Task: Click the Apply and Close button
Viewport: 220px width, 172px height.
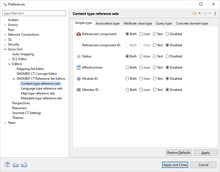Action: coord(175,165)
